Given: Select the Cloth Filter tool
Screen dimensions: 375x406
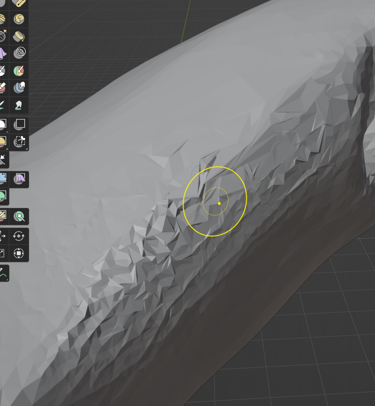Looking at the screenshot, I should coord(19,179).
